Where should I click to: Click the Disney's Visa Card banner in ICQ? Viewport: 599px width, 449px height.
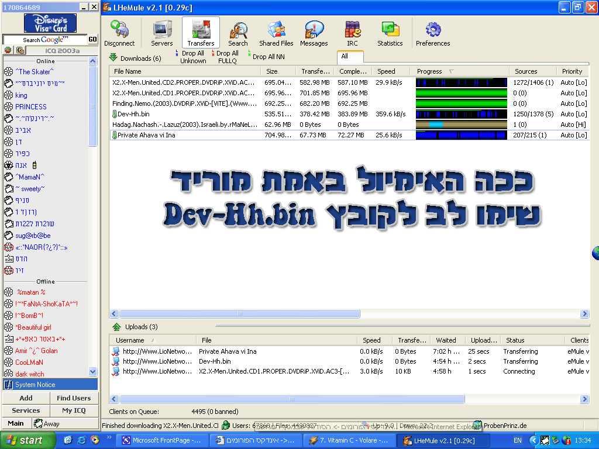coord(50,23)
